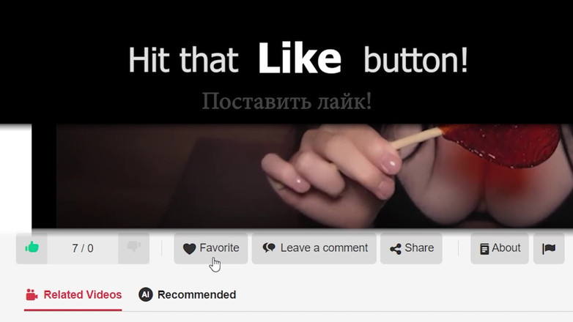This screenshot has height=322, width=573.
Task: Click the 7 / 0 vote counter
Action: (83, 248)
